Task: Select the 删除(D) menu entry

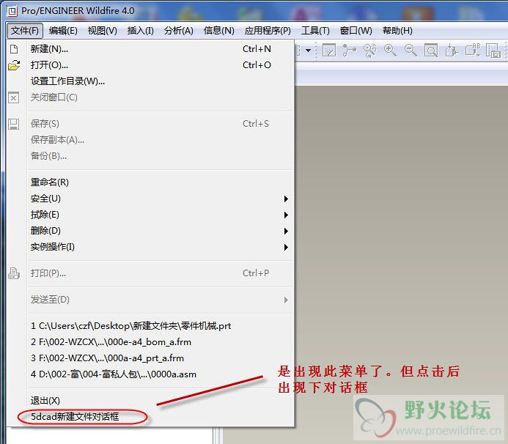Action: (151, 231)
